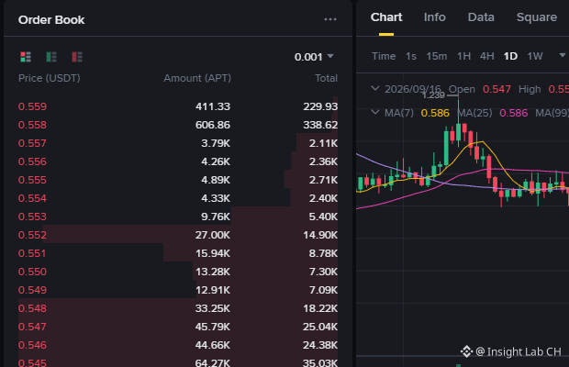Click the MA(7) yellow value 0.586
Image resolution: width=569 pixels, height=367 pixels.
(x=435, y=113)
